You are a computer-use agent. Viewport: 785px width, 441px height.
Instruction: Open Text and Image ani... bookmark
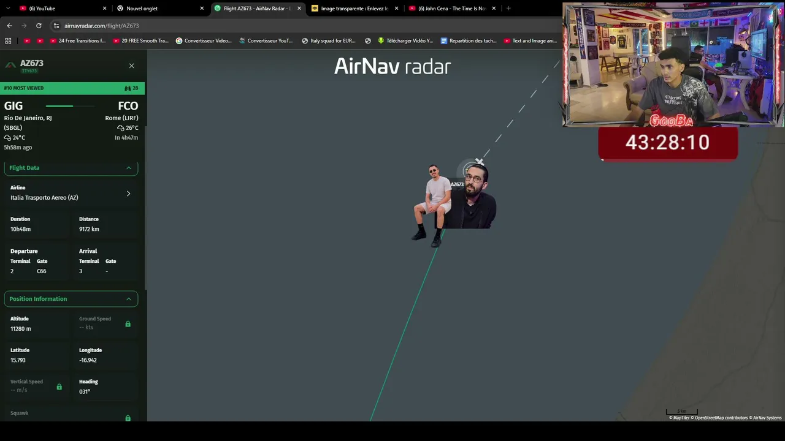click(530, 41)
